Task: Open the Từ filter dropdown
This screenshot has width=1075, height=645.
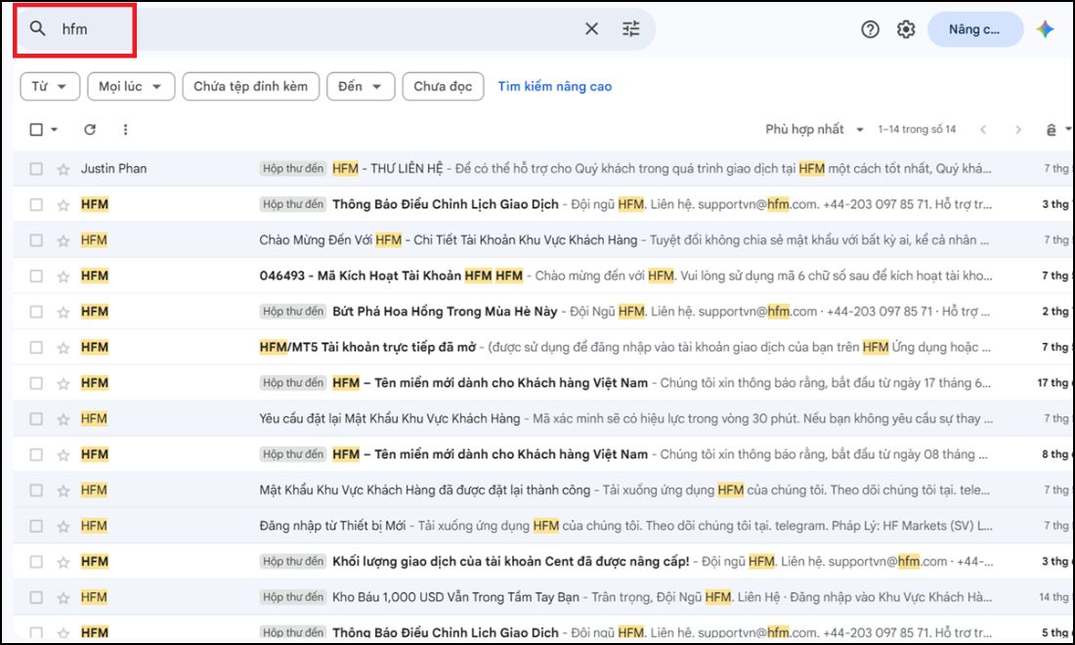Action: [x=50, y=86]
